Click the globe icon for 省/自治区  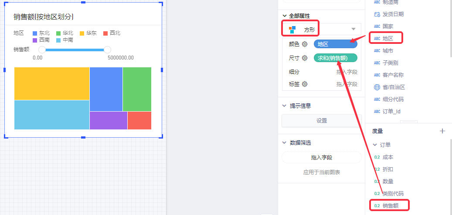pyautogui.click(x=377, y=87)
